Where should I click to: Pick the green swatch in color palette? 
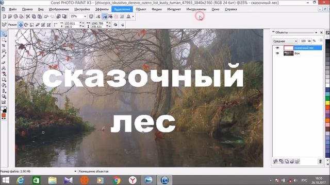tap(328, 98)
